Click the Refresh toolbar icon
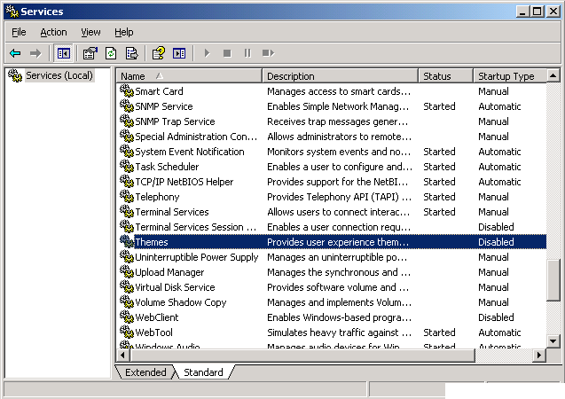This screenshot has height=399, width=565. coord(111,53)
